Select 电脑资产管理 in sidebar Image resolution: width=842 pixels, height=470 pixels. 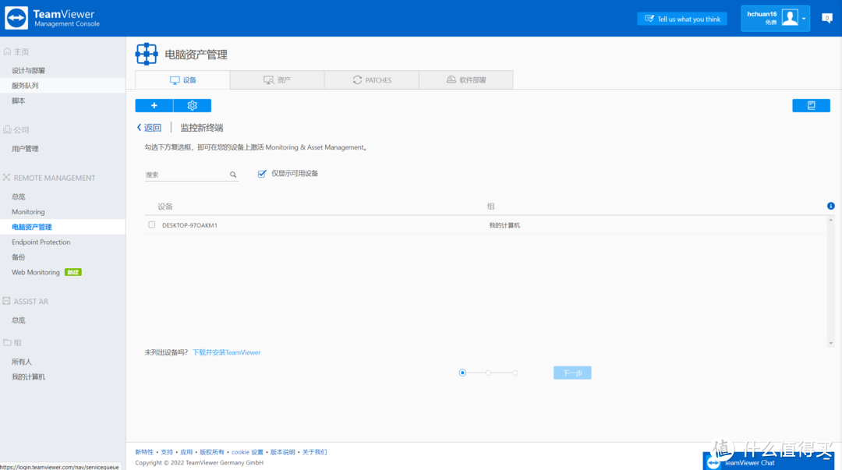(x=32, y=227)
